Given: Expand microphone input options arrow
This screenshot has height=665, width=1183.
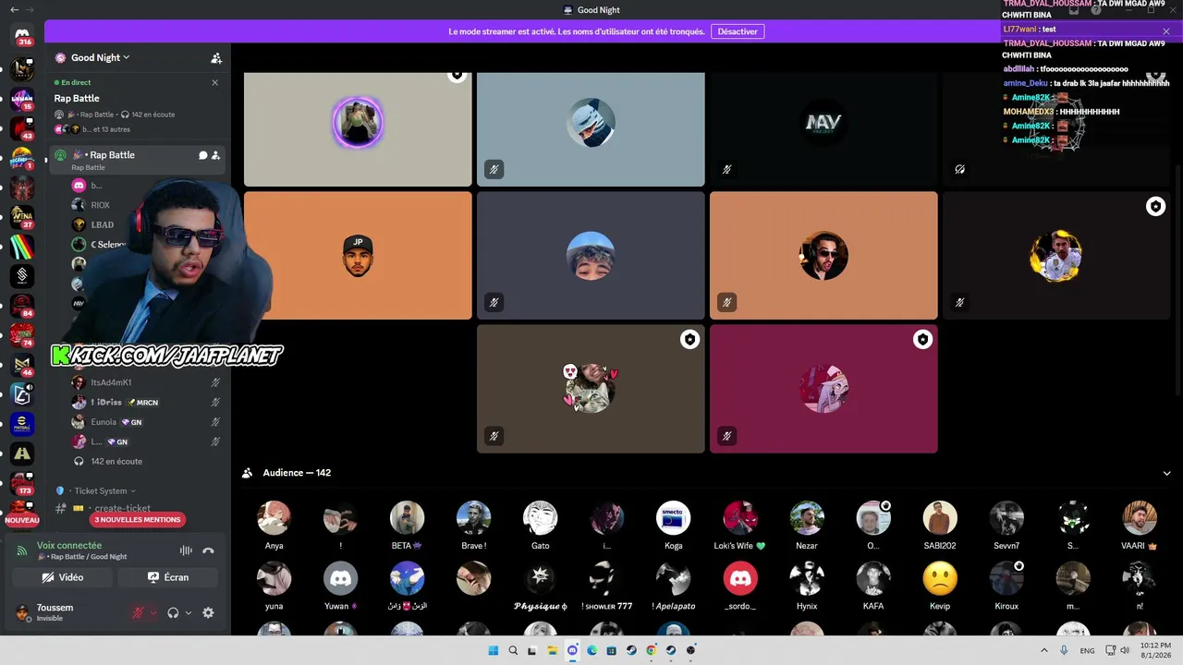Looking at the screenshot, I should tap(153, 612).
